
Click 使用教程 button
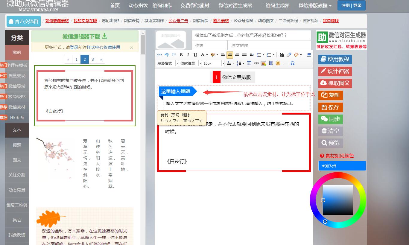point(335,59)
